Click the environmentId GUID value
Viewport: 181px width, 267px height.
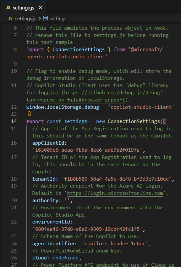87,229
